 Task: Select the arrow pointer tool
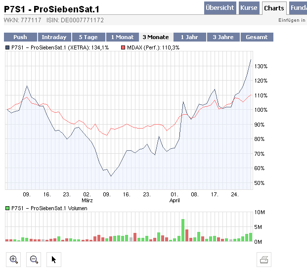coord(54,260)
